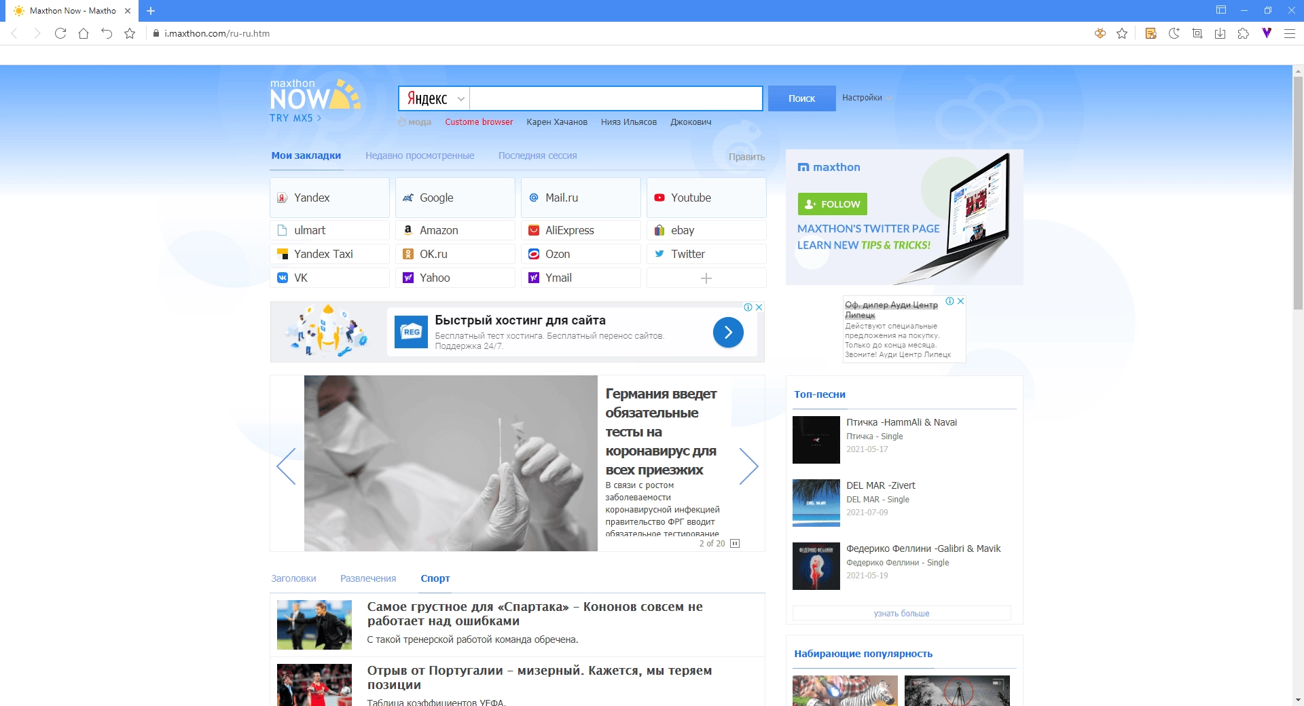Image resolution: width=1304 pixels, height=706 pixels.
Task: Toggle night mode moon icon
Action: click(x=1174, y=33)
